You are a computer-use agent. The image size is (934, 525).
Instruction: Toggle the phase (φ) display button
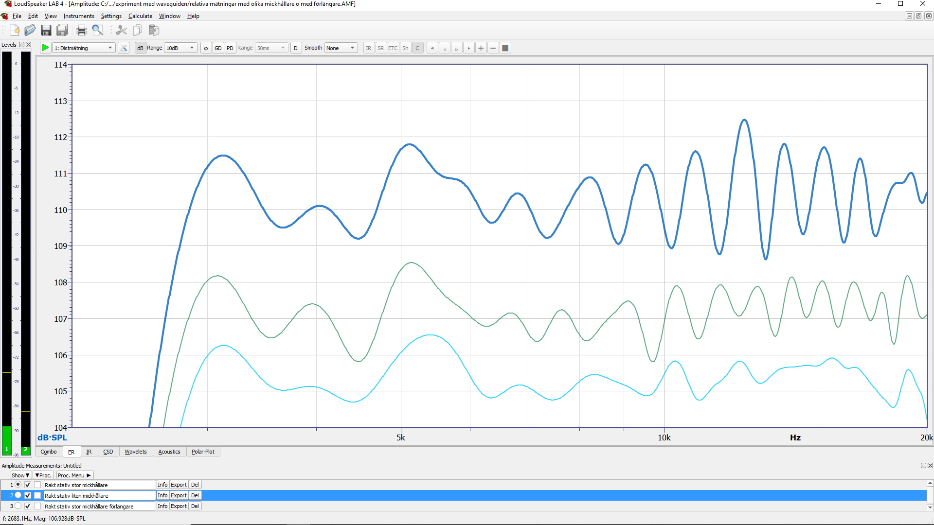pyautogui.click(x=206, y=48)
